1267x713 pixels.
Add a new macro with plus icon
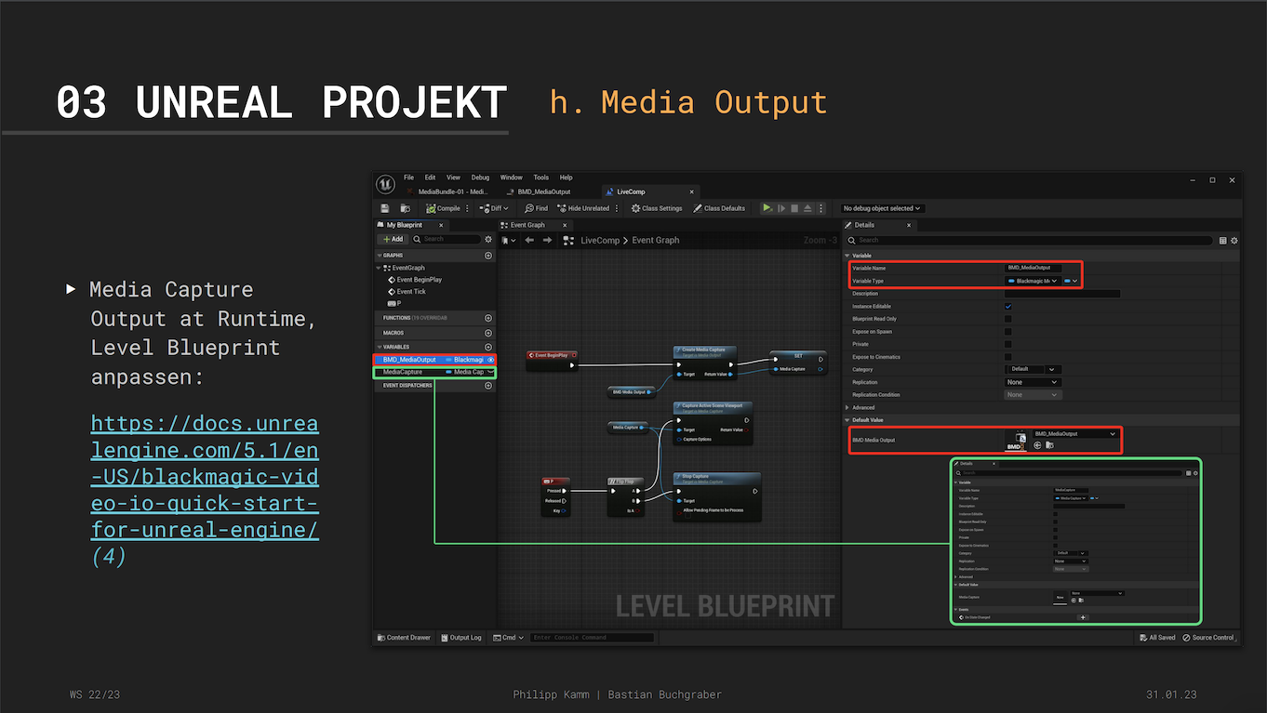tap(488, 333)
